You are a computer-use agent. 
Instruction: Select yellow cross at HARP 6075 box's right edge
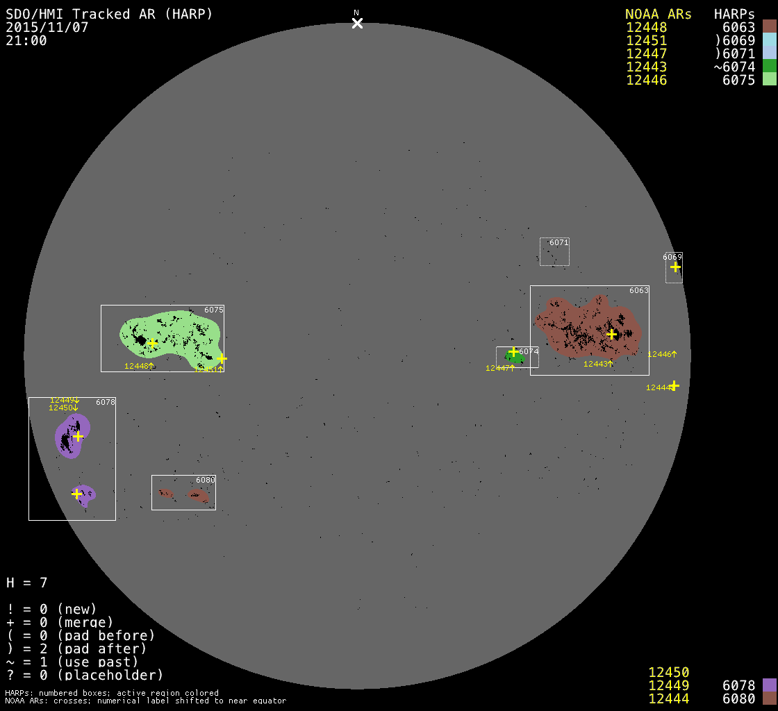click(222, 358)
